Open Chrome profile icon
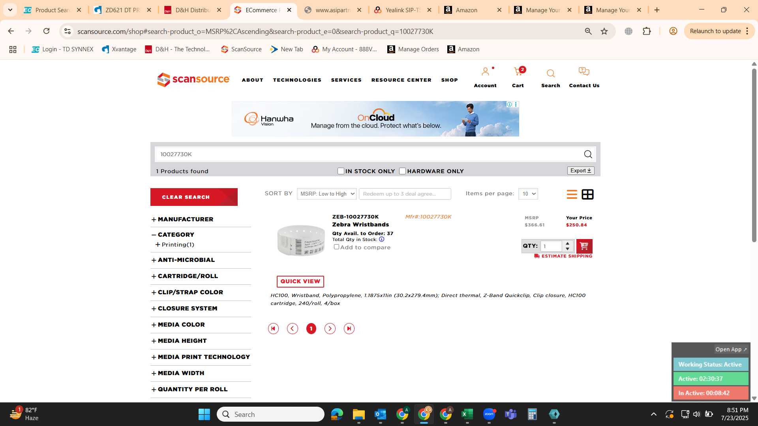Screen dimensions: 758x426 click(x=673, y=31)
